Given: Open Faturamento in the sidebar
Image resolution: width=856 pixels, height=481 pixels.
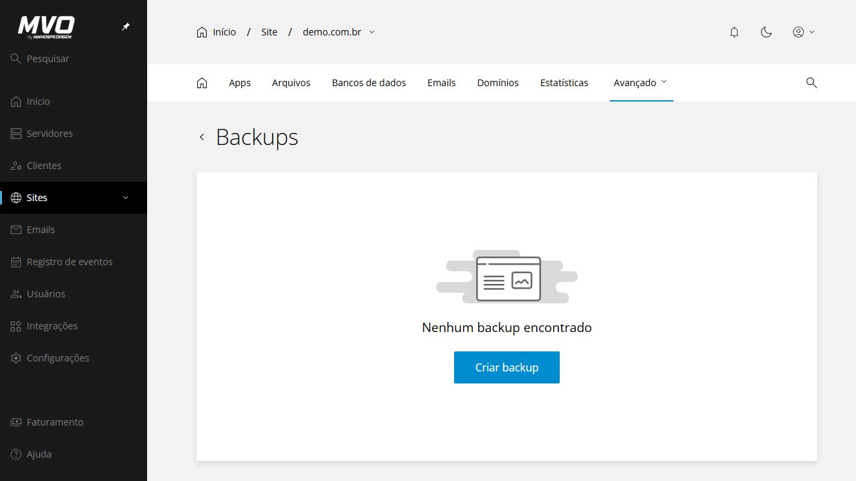Looking at the screenshot, I should tap(74, 422).
